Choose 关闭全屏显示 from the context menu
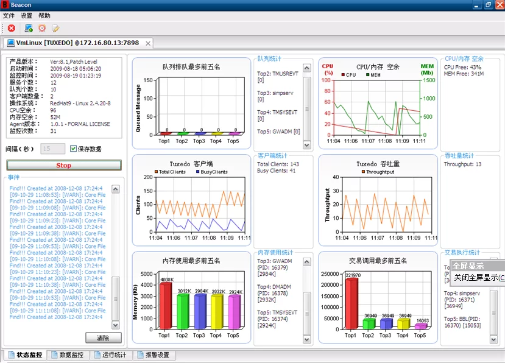This screenshot has height=363, width=505. (478, 277)
